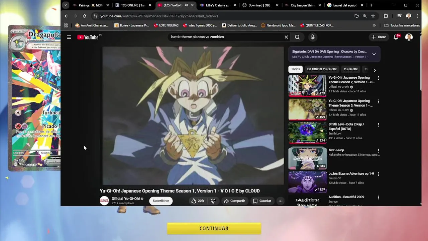Open the Crear video menu
Viewport: 428px width, 241px height.
(379, 37)
